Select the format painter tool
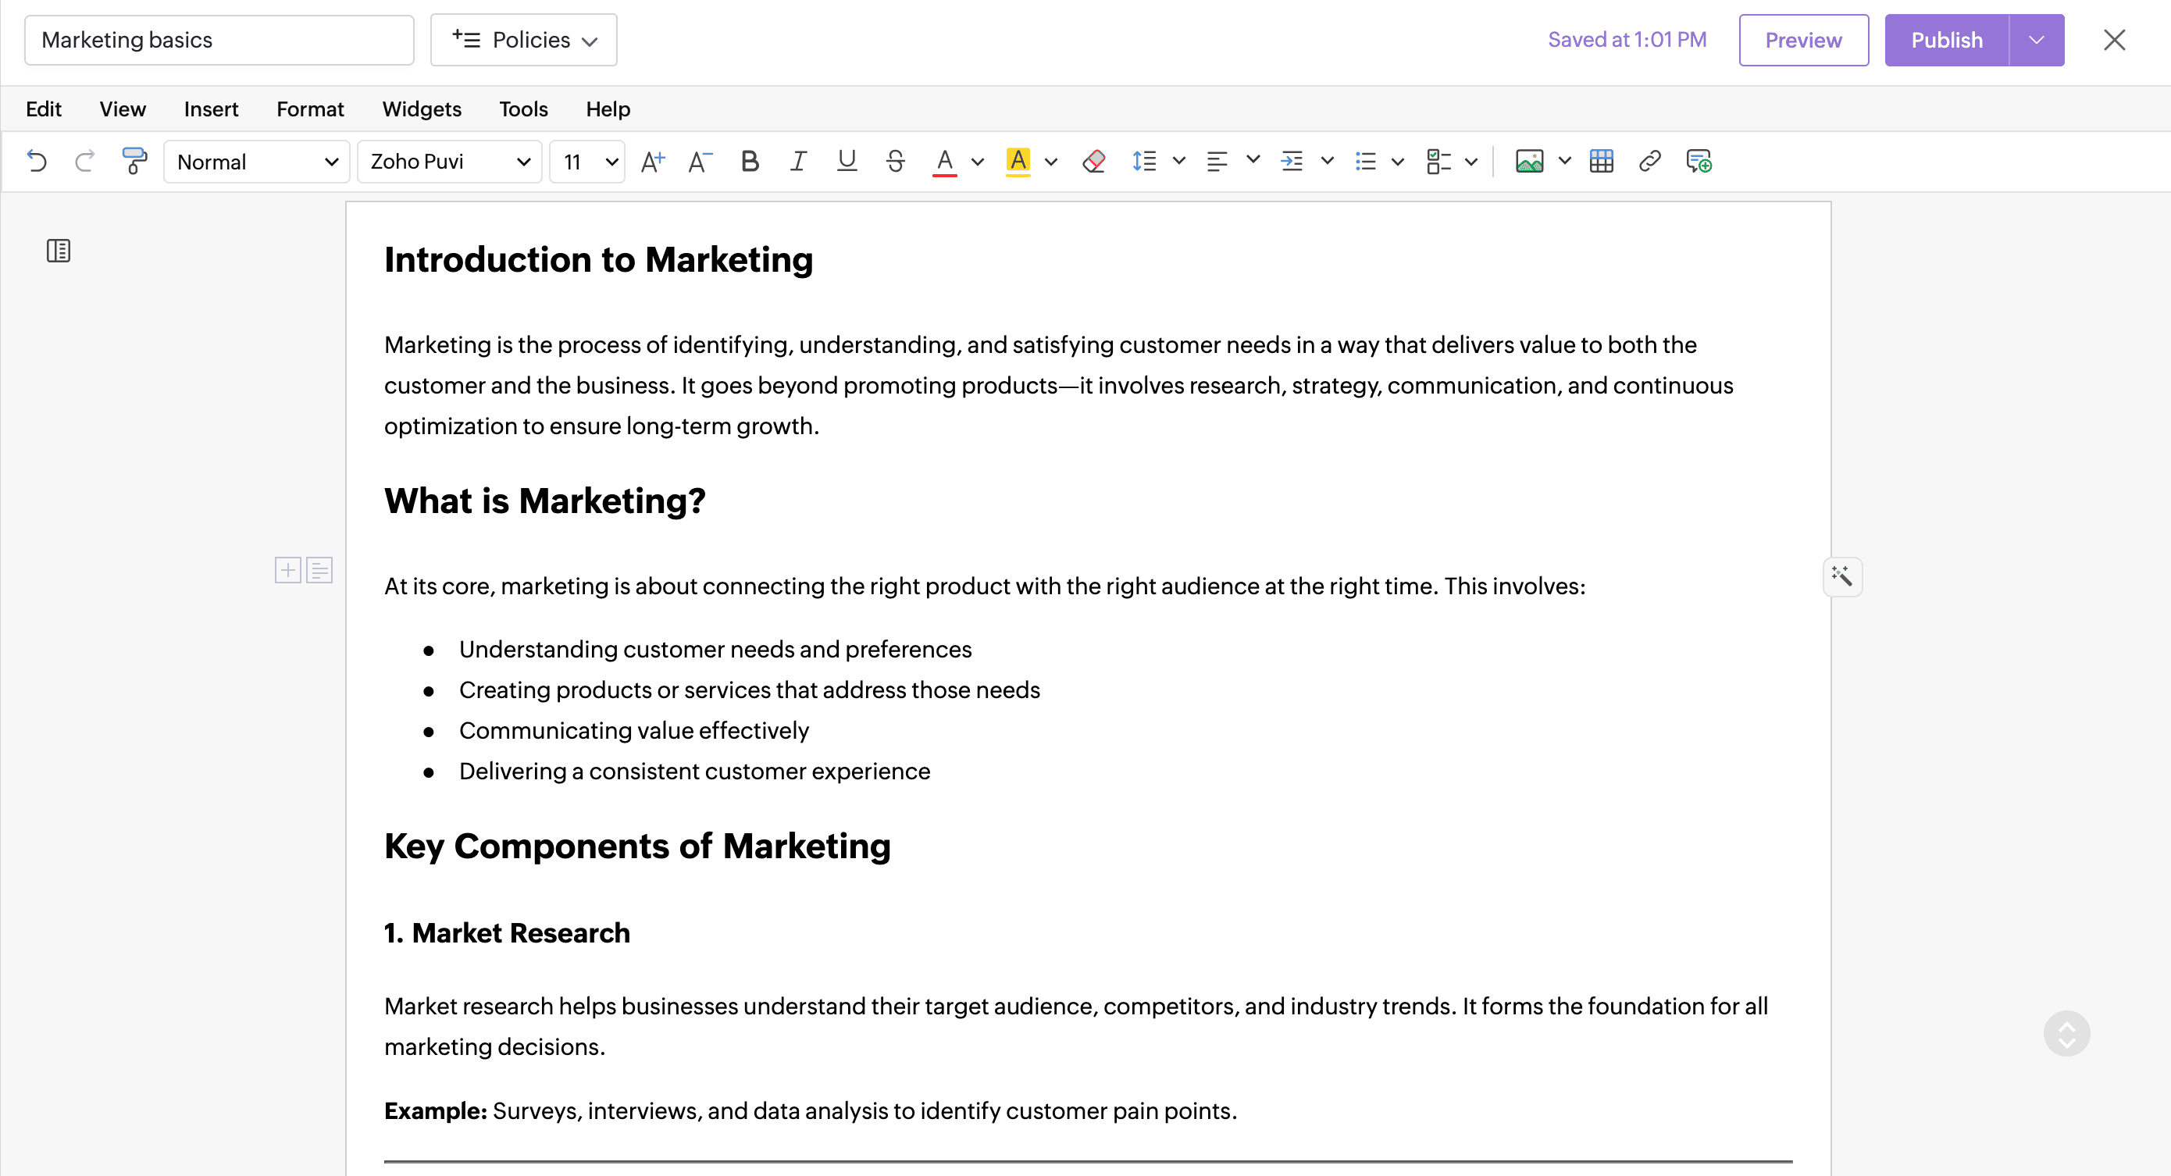 coord(134,161)
